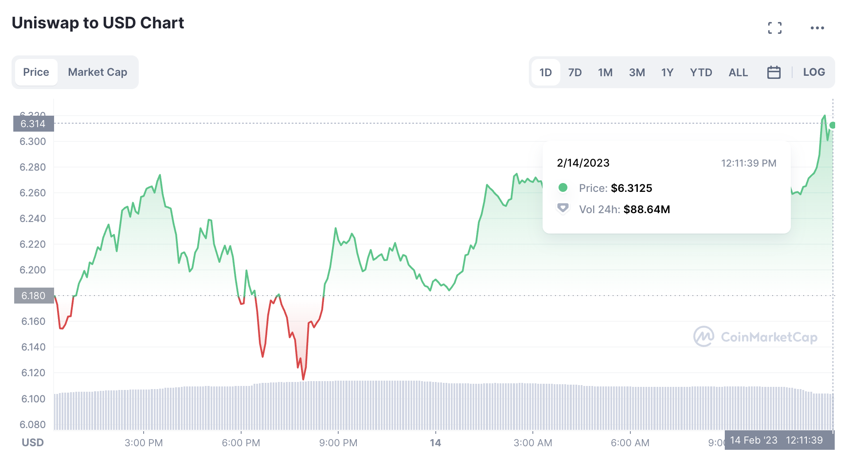
Task: Show the 1M time range
Action: coord(605,72)
